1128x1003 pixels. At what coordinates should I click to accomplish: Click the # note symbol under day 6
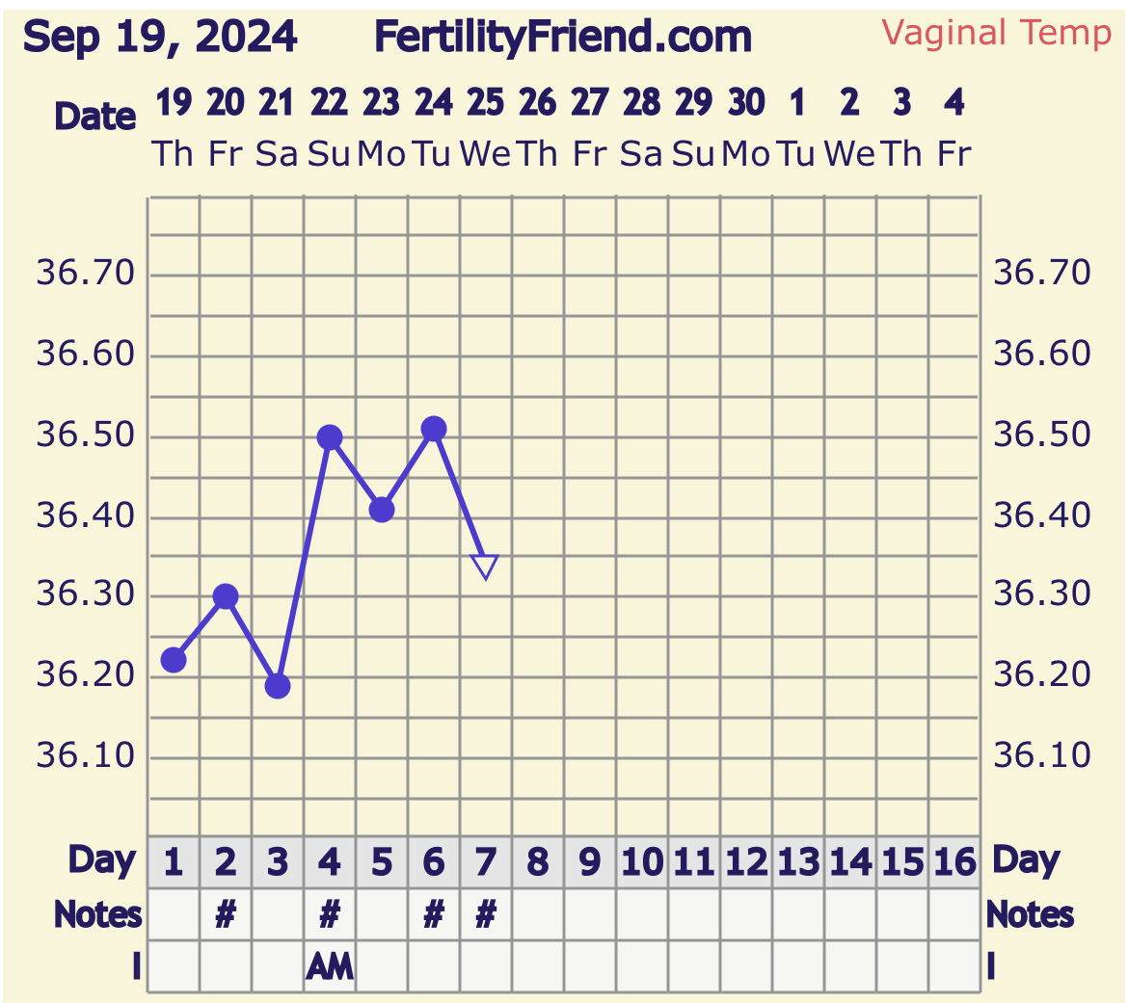point(434,914)
